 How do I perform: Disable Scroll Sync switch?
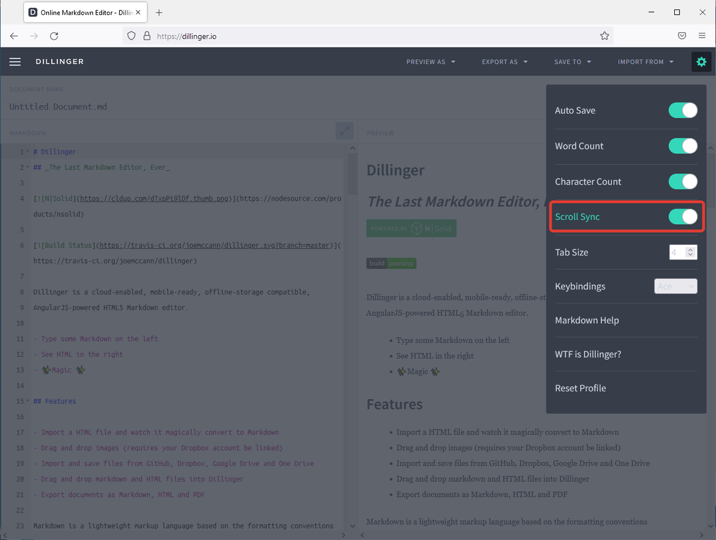click(x=683, y=216)
